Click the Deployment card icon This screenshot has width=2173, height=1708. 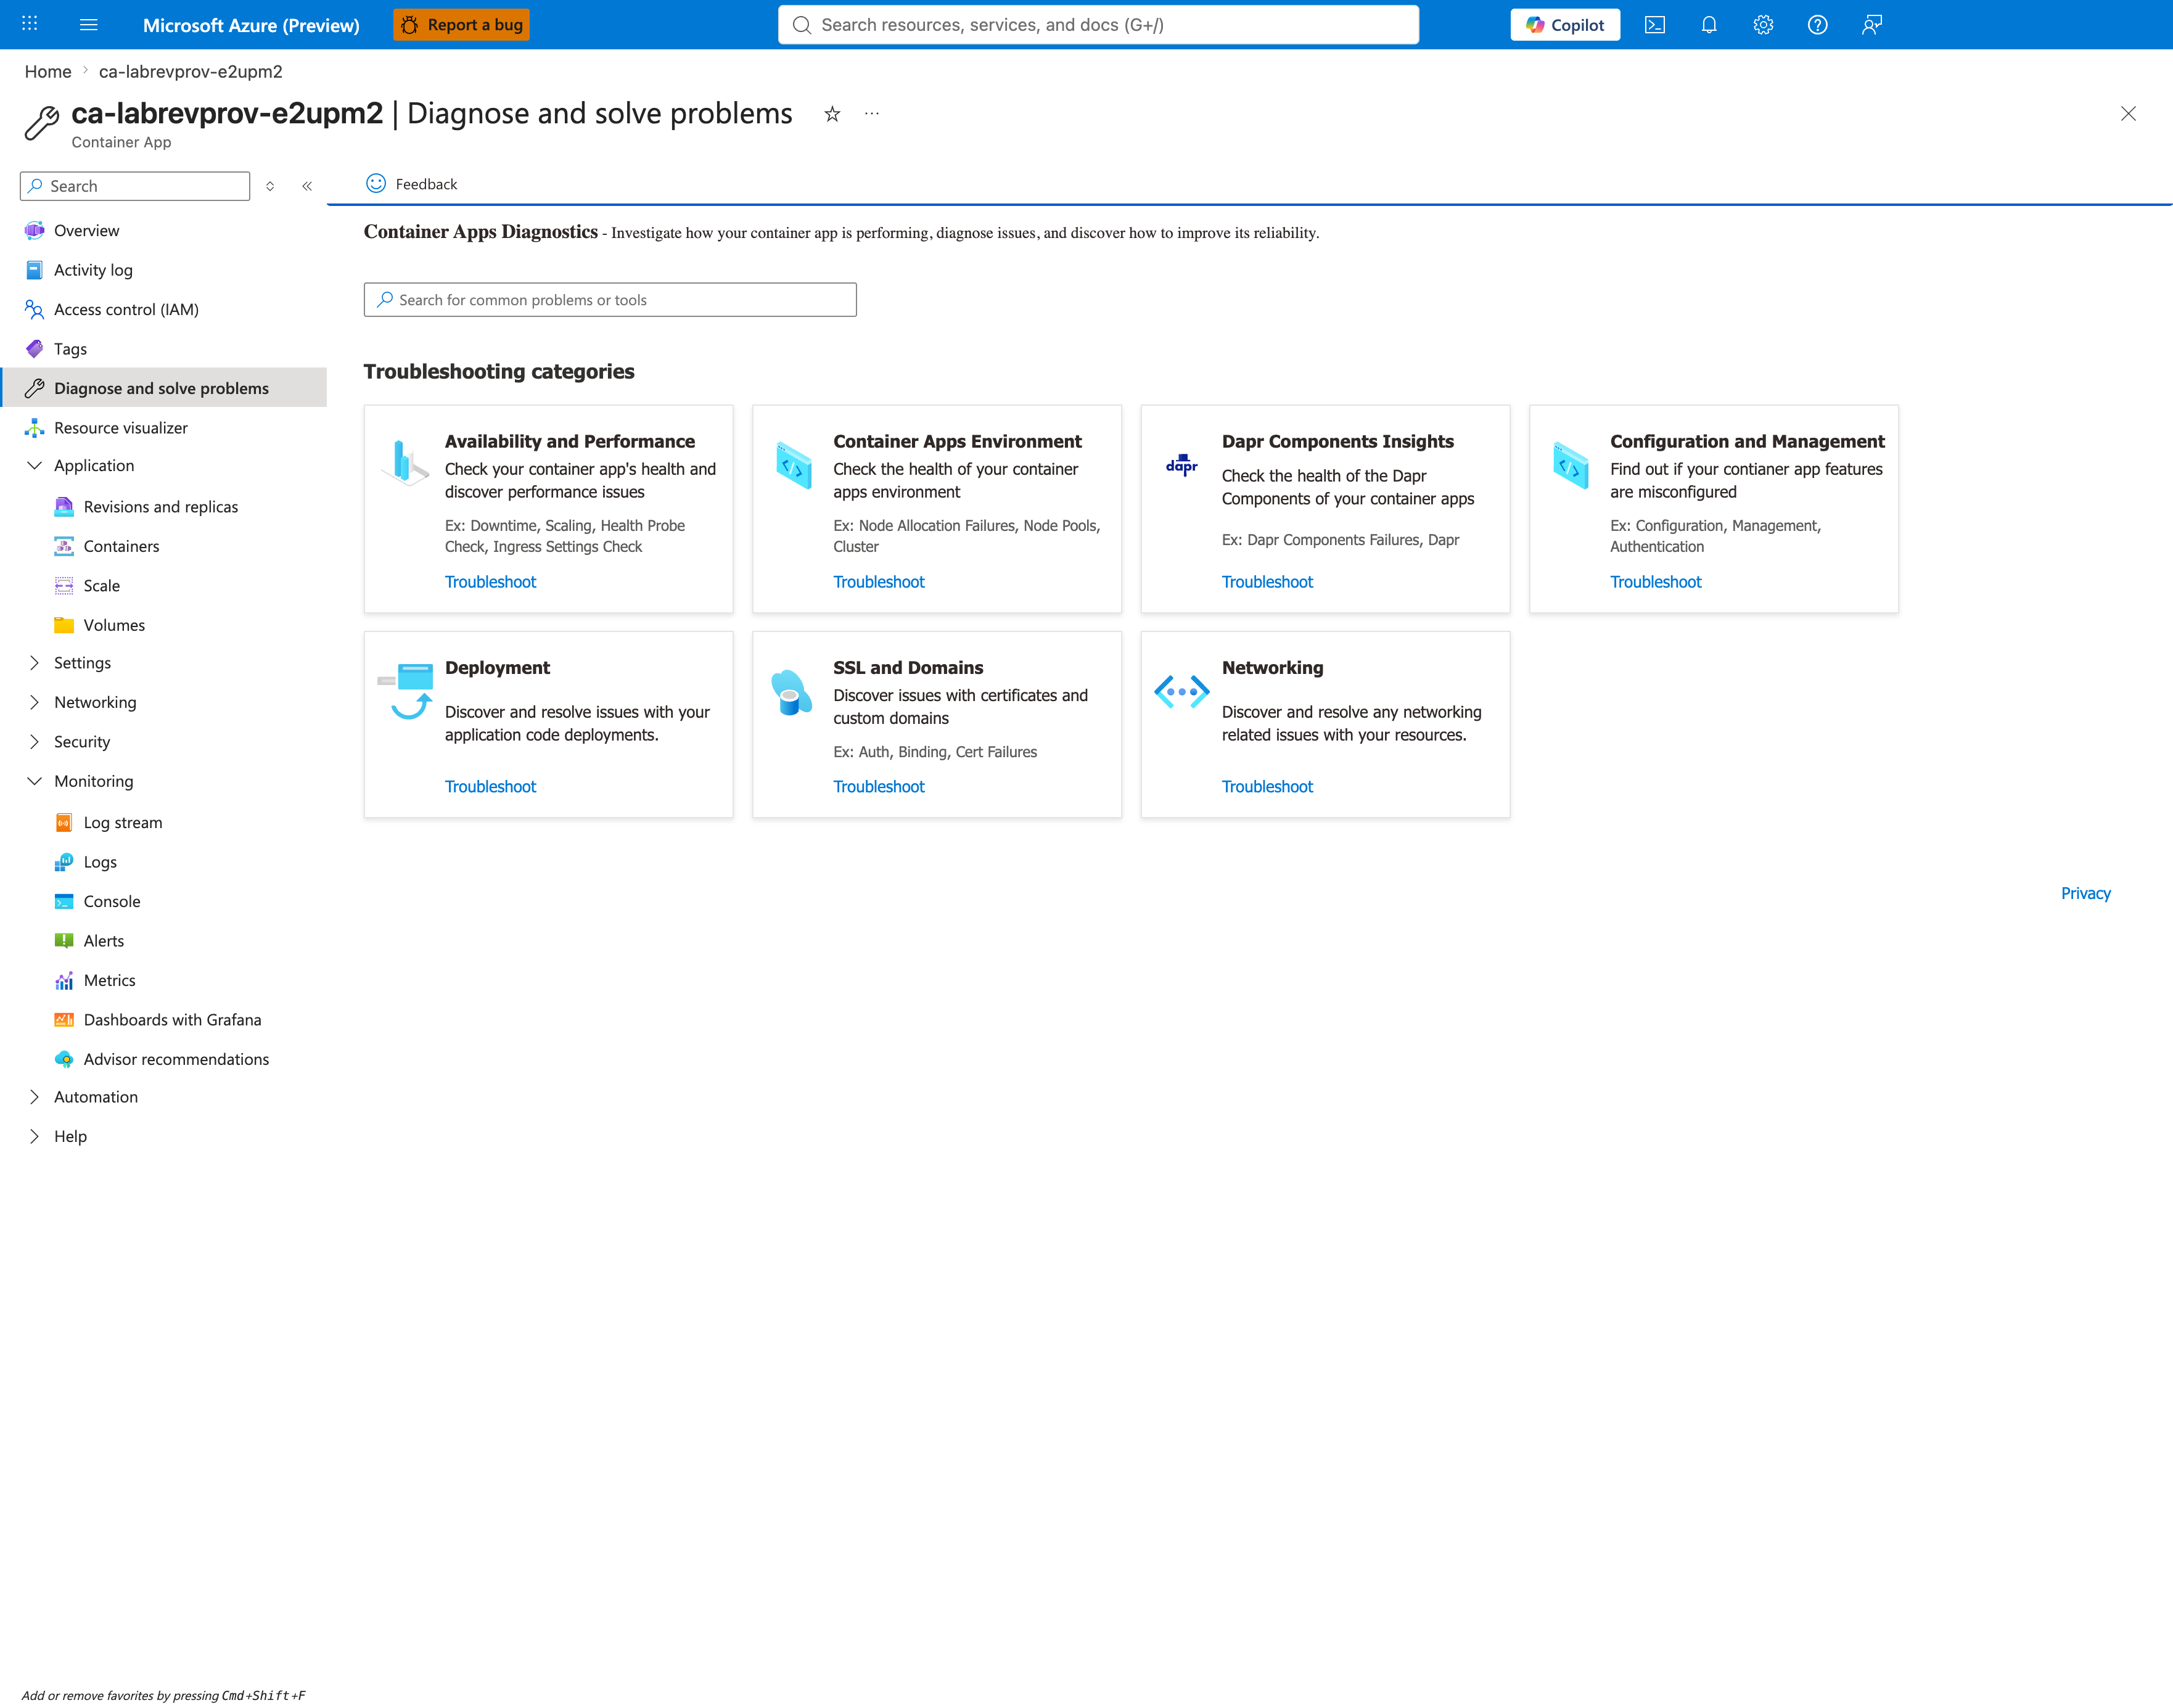405,691
